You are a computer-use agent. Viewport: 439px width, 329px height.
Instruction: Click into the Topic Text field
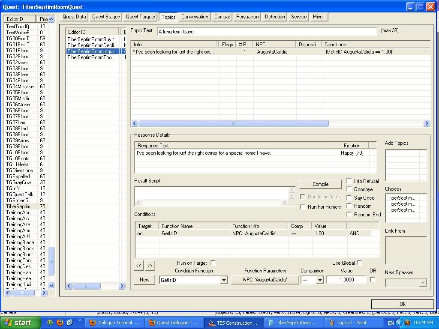point(267,32)
